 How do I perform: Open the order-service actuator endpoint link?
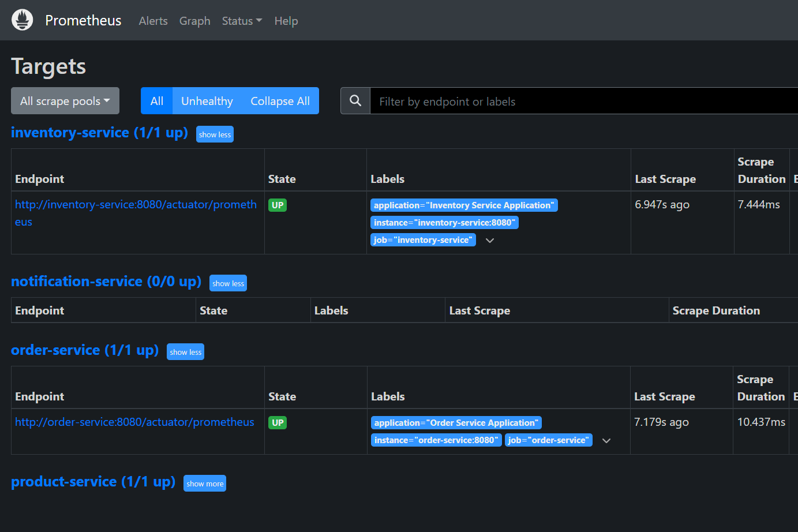click(x=134, y=422)
